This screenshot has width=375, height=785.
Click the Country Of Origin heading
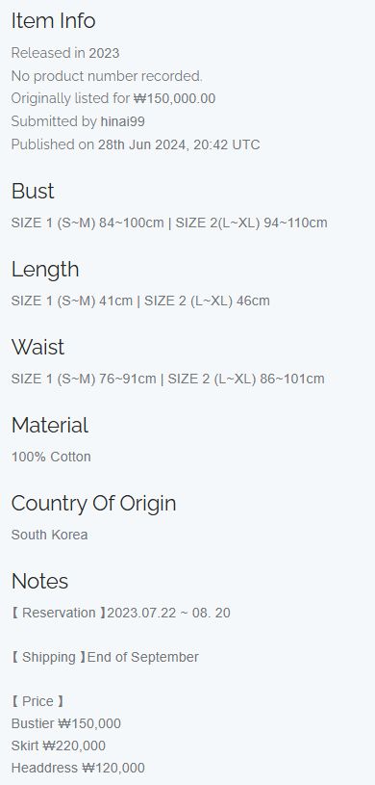point(93,503)
